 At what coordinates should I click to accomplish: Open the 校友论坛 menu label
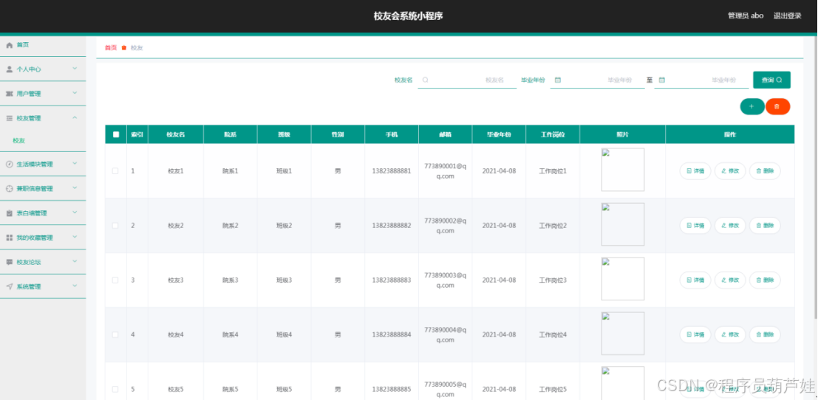29,262
